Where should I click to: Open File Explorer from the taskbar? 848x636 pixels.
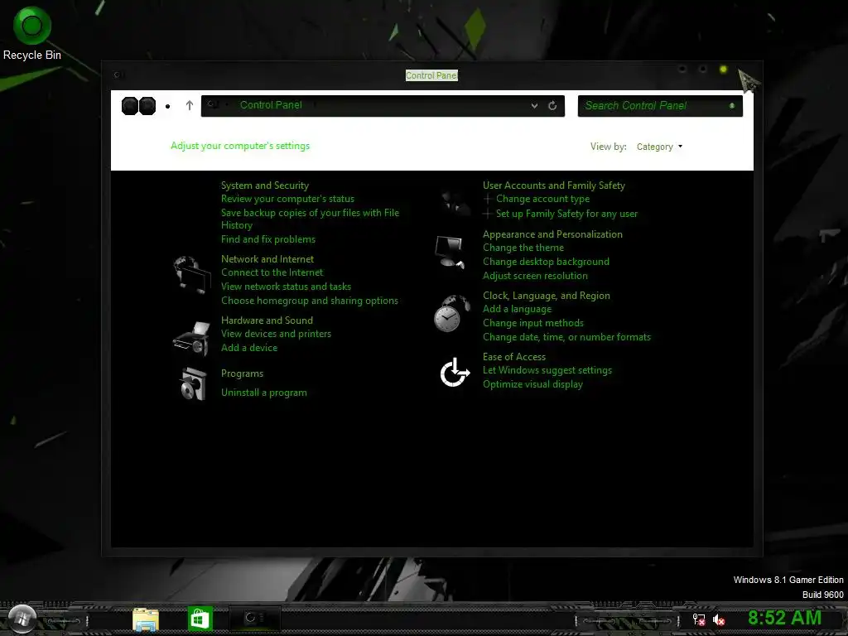[146, 619]
